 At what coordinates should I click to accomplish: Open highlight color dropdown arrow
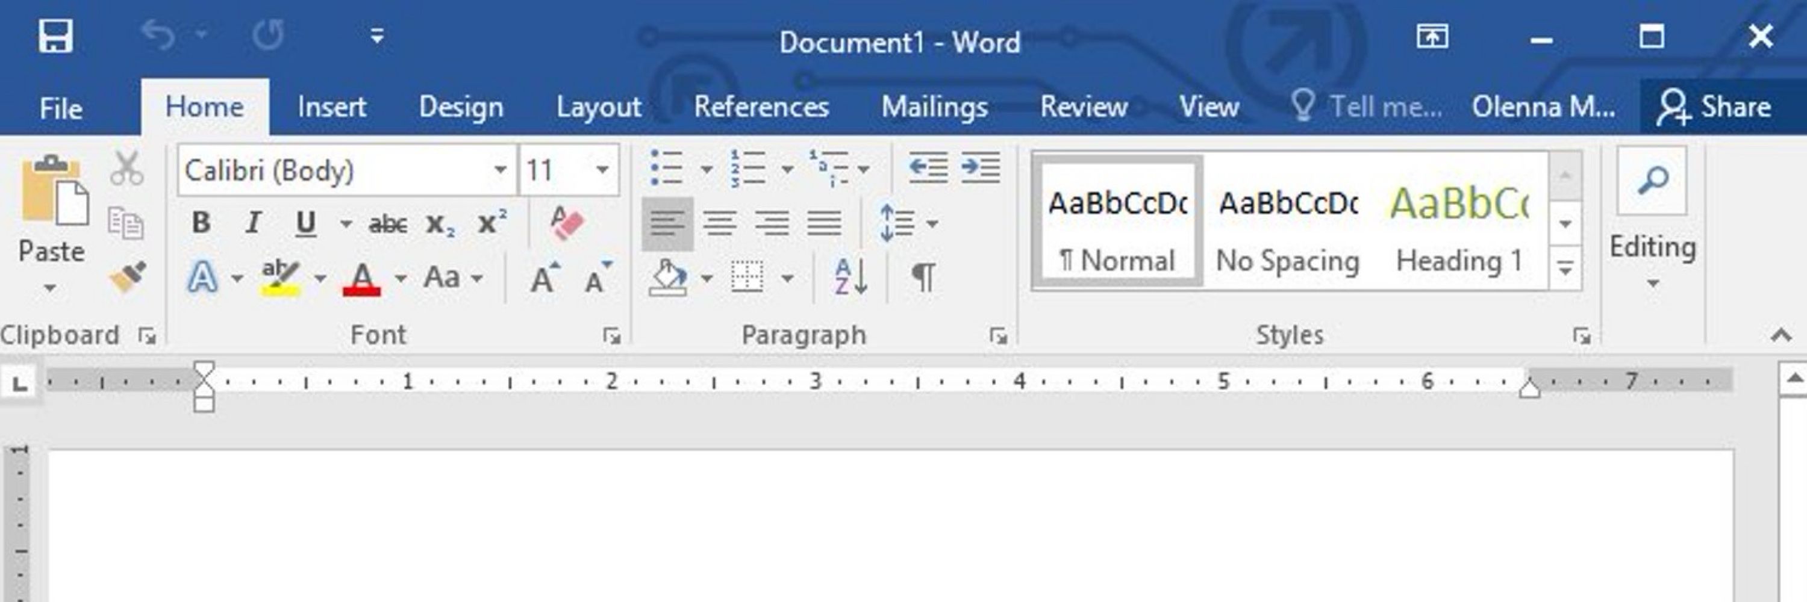coord(320,279)
